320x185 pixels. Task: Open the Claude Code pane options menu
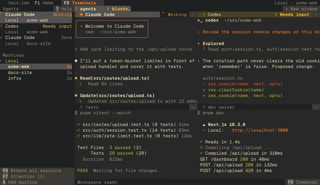(193, 14)
